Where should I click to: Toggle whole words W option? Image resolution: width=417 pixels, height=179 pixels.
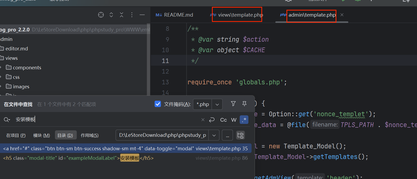pyautogui.click(x=234, y=120)
